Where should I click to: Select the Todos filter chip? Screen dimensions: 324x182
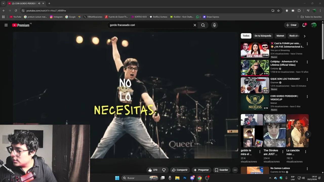pyautogui.click(x=246, y=36)
